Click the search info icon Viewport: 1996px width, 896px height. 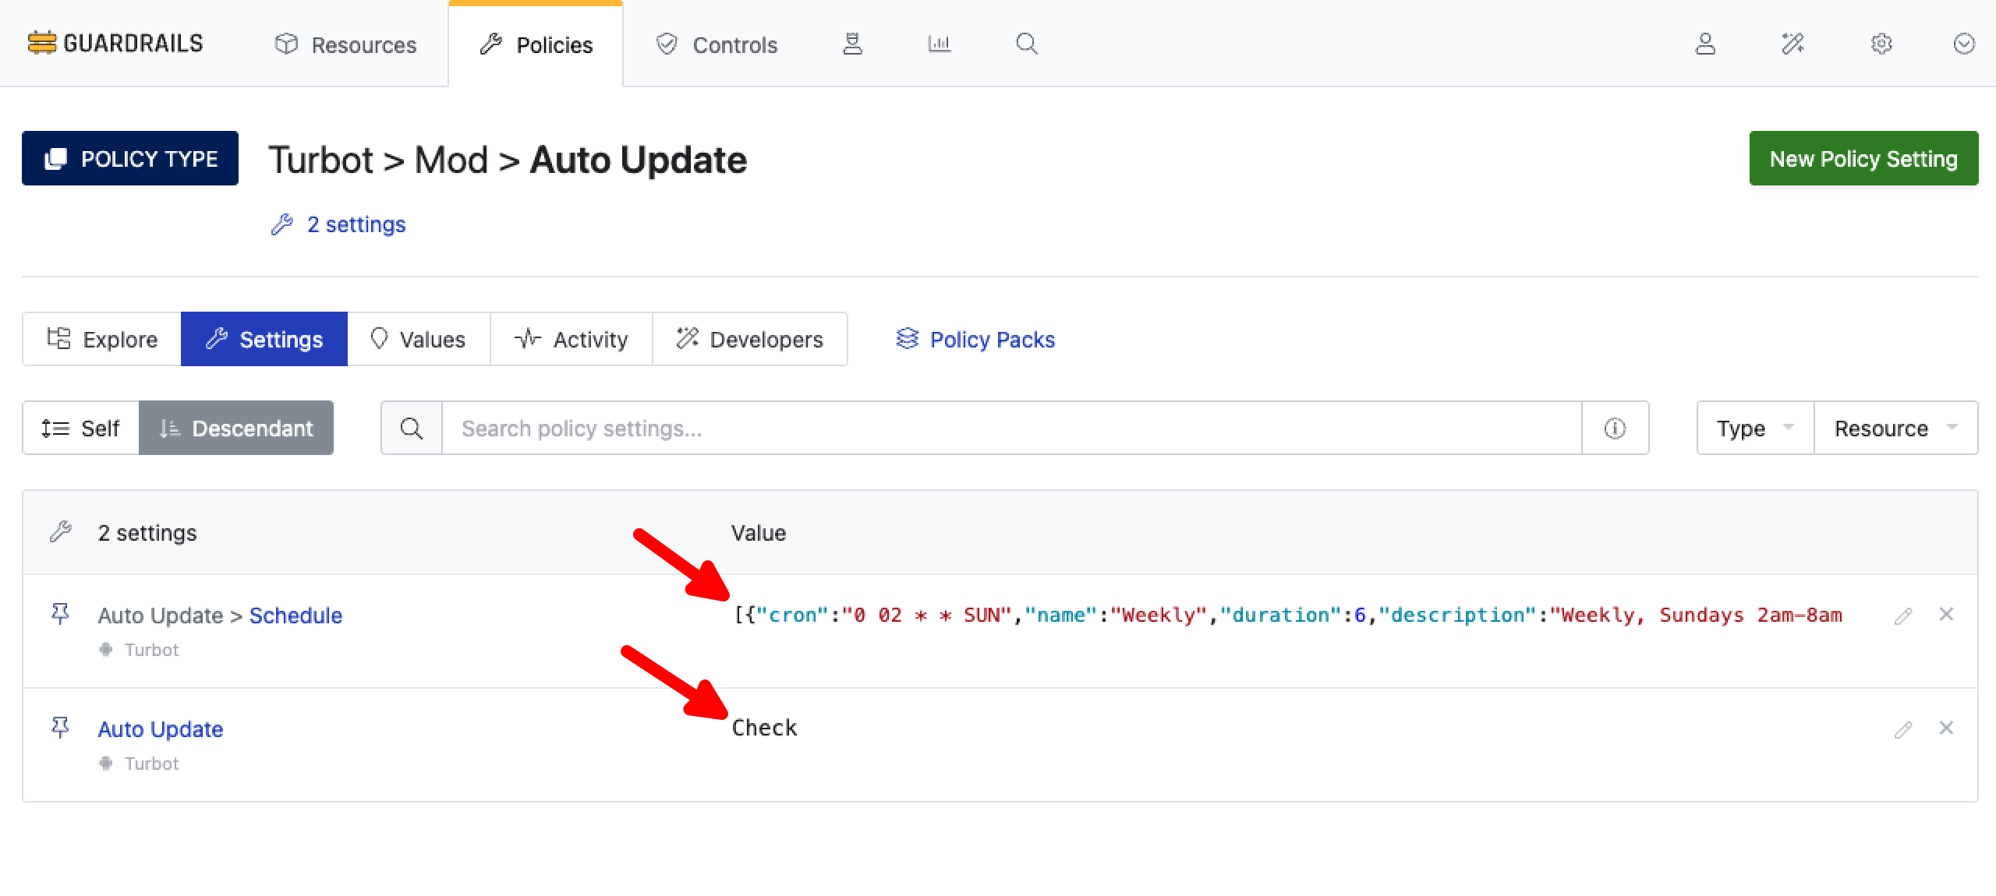tap(1615, 428)
